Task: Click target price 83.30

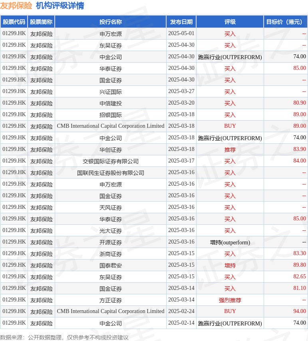Action: [300, 253]
